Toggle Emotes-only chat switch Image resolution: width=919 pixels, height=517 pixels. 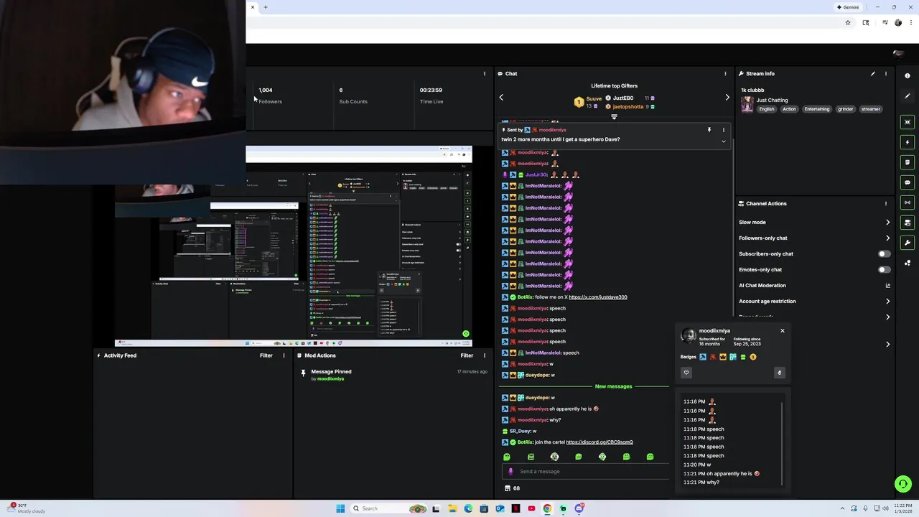pyautogui.click(x=885, y=269)
